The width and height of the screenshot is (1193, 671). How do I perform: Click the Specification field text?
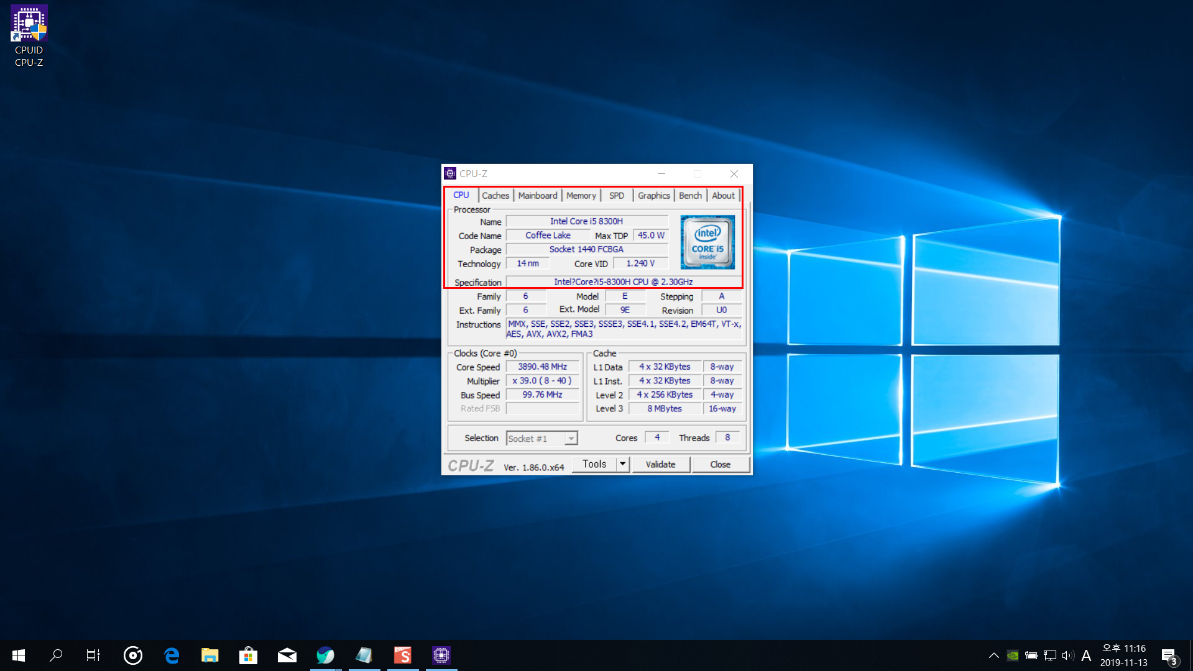pos(624,282)
